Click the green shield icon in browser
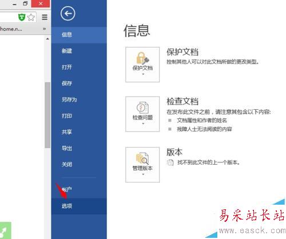The width and height of the screenshot is (286, 239). point(22,18)
